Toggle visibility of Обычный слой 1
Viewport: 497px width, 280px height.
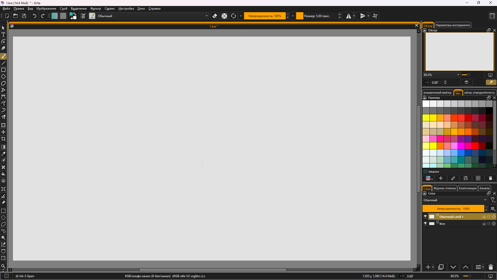pyautogui.click(x=425, y=216)
